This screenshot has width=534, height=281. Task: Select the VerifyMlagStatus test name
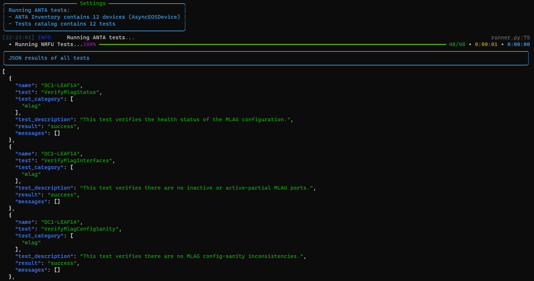70,92
